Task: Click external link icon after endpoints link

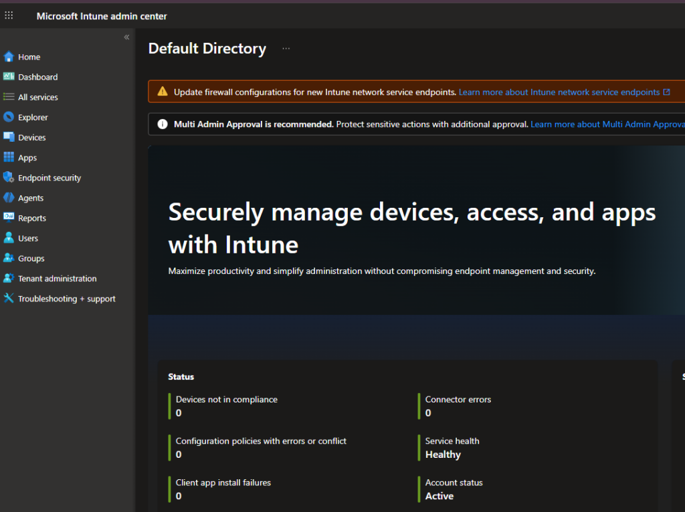Action: coord(667,92)
